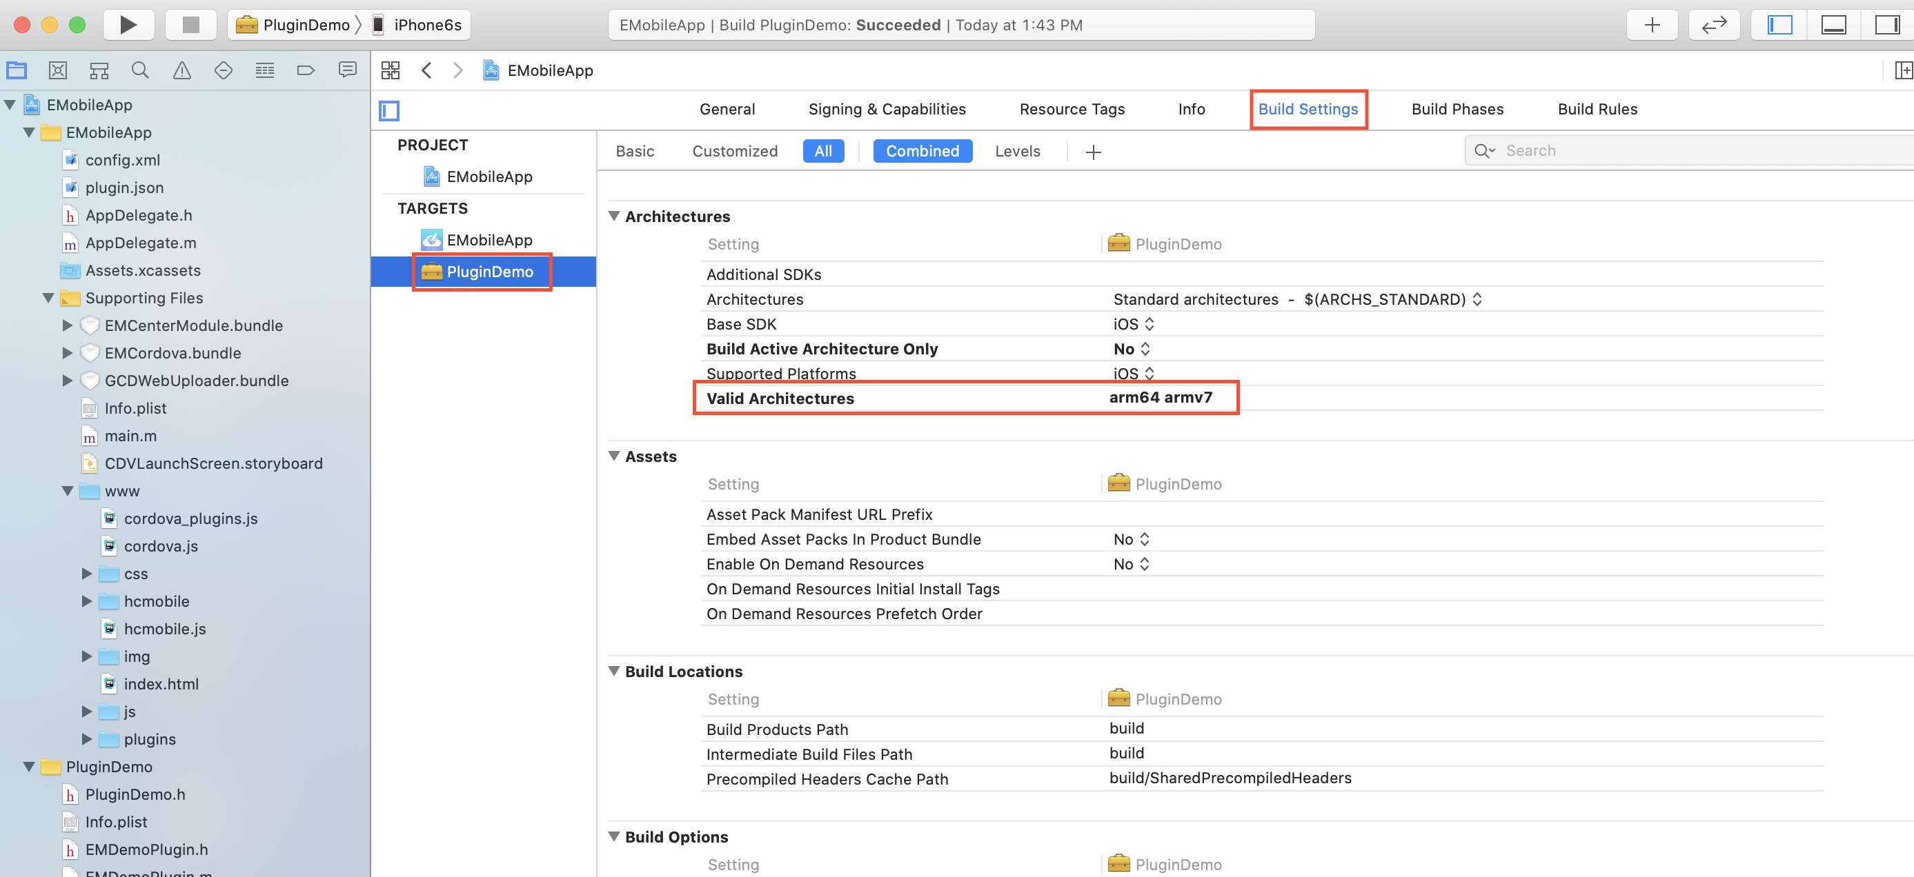Show the symbol navigator
The image size is (1914, 877).
[99, 70]
